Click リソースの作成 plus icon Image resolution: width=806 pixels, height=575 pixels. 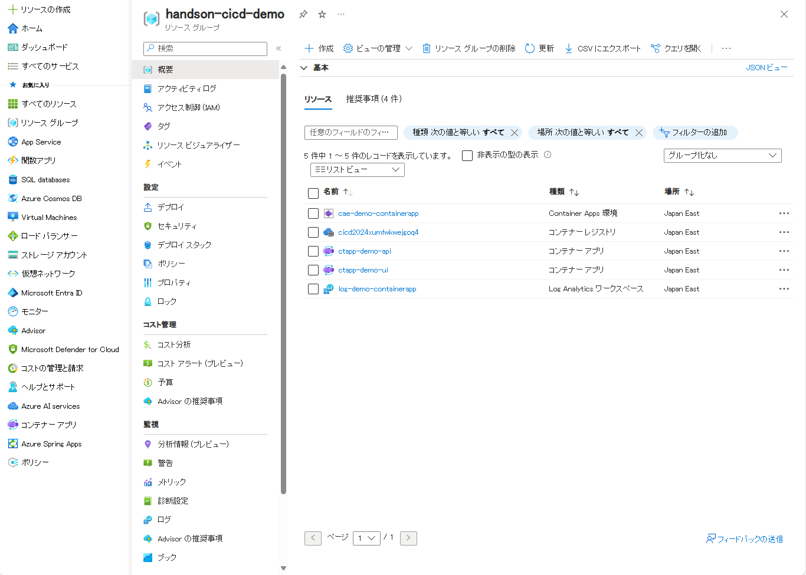click(13, 9)
